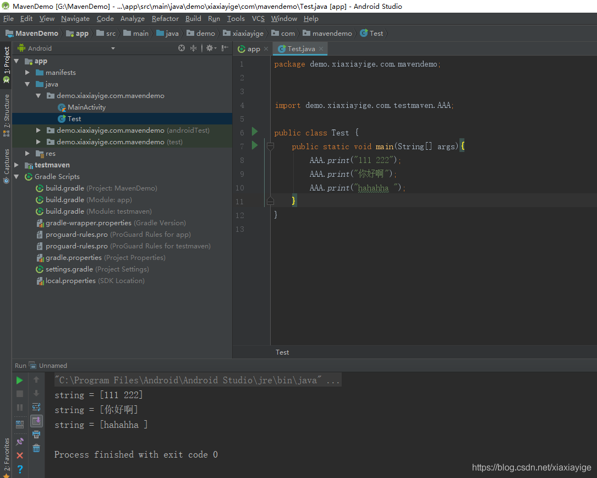Run class Test using gutter arrow on line 6
Viewport: 597px width, 478px height.
pos(255,132)
